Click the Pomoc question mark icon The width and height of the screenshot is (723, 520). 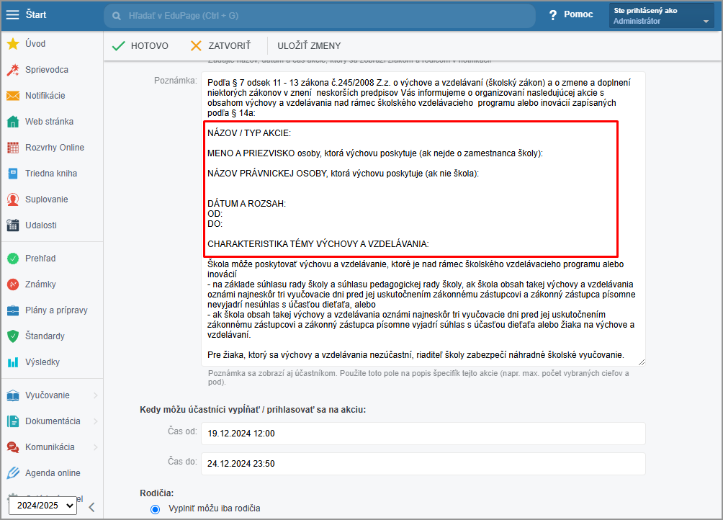(553, 15)
